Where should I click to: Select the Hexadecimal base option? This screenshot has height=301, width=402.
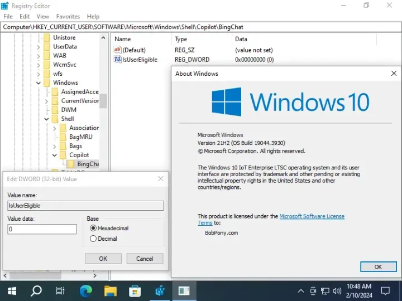click(x=93, y=228)
